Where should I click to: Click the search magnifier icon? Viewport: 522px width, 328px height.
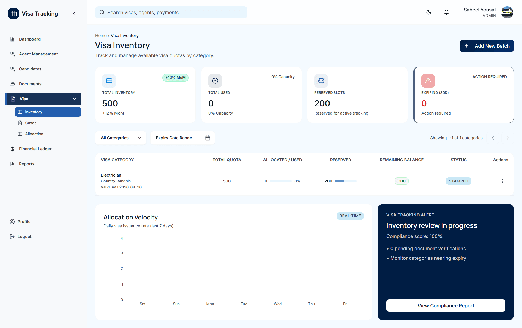102,13
